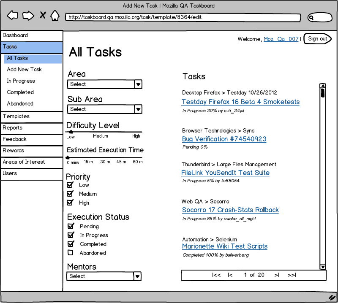Click the Tasks list scrollbar thumb
This screenshot has width=338, height=303.
(x=323, y=93)
